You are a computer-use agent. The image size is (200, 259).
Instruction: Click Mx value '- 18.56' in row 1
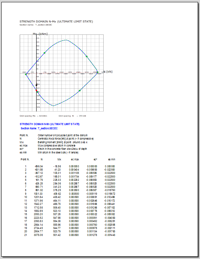(x=57, y=166)
